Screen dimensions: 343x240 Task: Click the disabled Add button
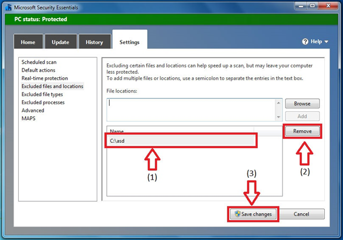(x=302, y=116)
